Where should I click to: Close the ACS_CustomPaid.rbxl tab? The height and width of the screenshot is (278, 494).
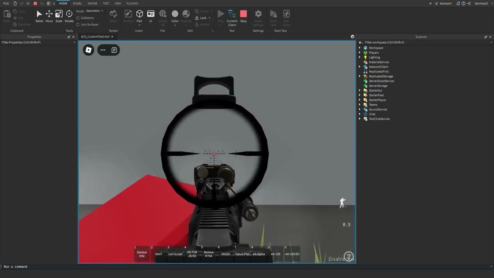[112, 37]
